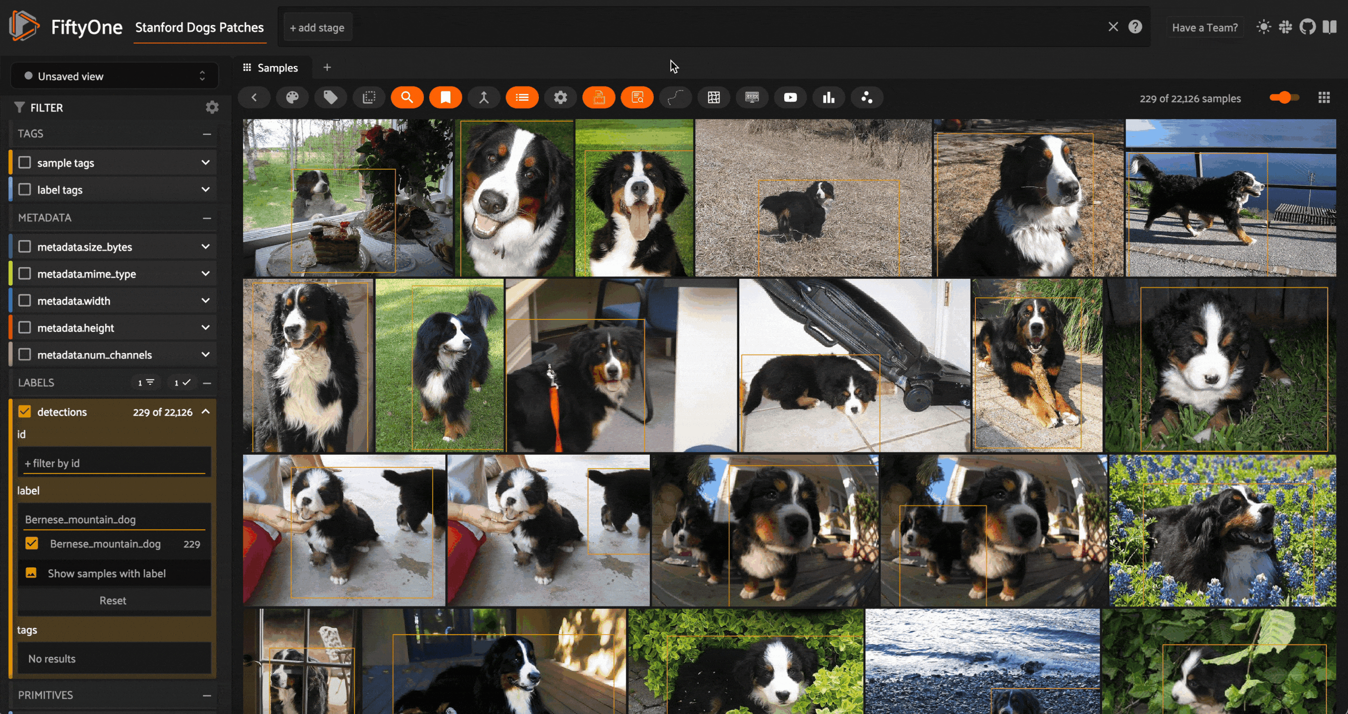The image size is (1348, 714).
Task: Open the bar chart histograms icon
Action: pyautogui.click(x=828, y=97)
